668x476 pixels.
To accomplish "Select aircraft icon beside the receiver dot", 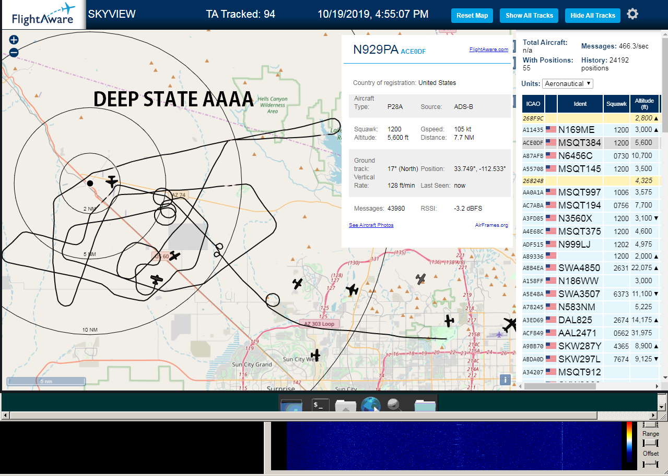I will [112, 181].
